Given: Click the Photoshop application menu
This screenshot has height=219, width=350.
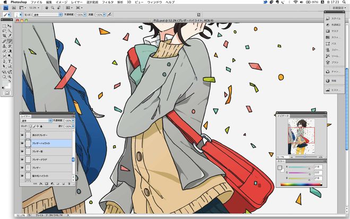Looking at the screenshot, I should [x=19, y=2].
